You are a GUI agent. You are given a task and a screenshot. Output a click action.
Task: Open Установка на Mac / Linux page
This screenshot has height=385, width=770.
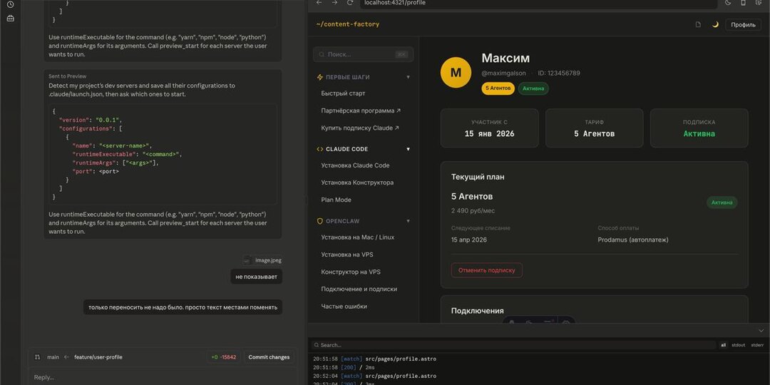tap(357, 237)
